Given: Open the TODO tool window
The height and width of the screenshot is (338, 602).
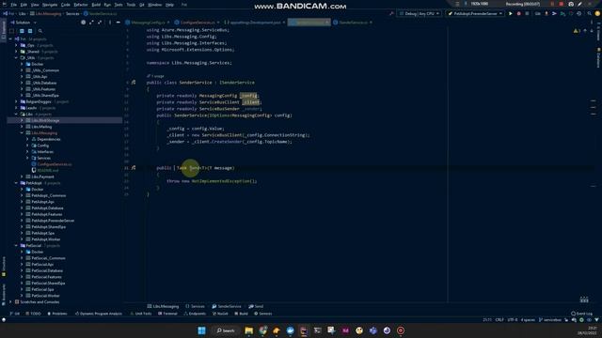Looking at the screenshot, I should [33, 314].
